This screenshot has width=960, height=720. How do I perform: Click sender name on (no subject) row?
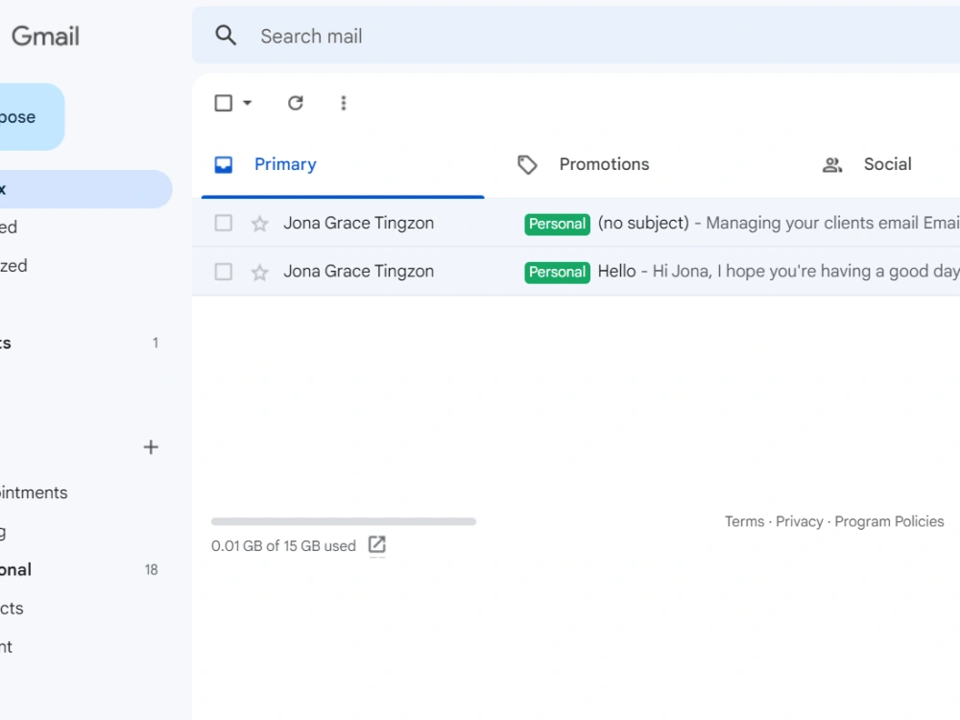tap(359, 223)
